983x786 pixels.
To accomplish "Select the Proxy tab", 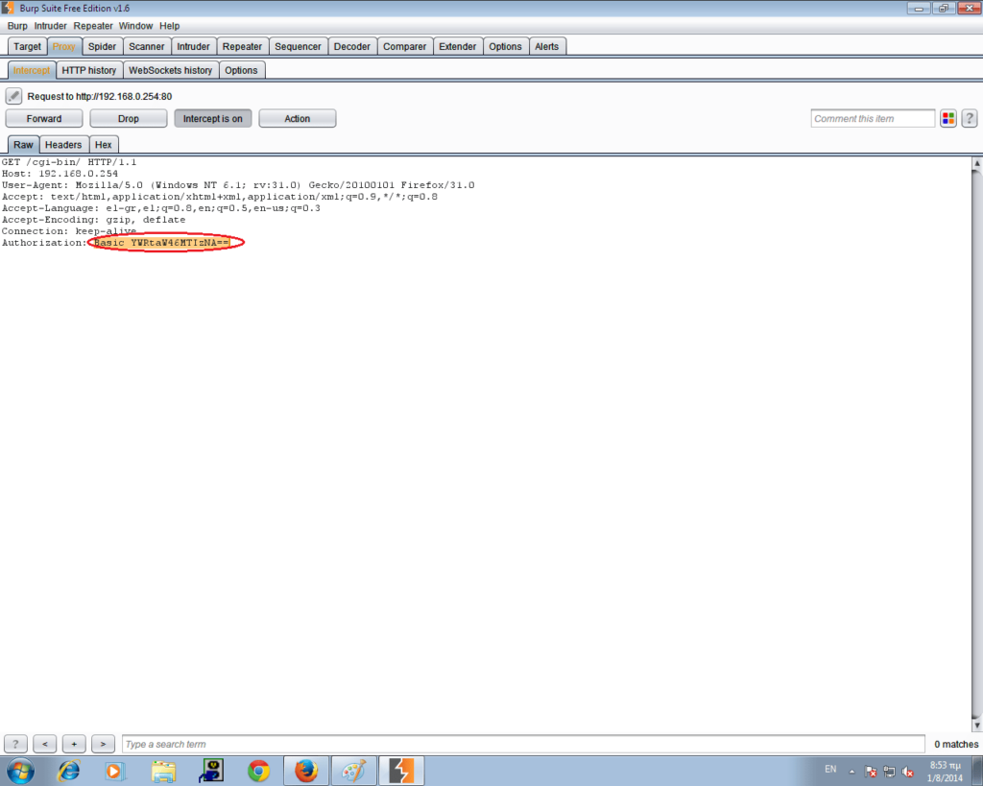I will 64,46.
